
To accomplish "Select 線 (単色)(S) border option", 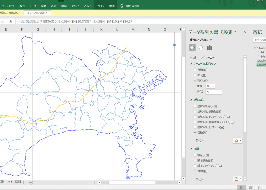I will (x=204, y=160).
